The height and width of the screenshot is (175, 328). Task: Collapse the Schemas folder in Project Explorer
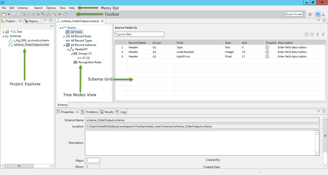click(x=4, y=36)
